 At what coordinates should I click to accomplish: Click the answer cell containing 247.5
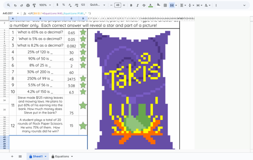click(x=71, y=79)
